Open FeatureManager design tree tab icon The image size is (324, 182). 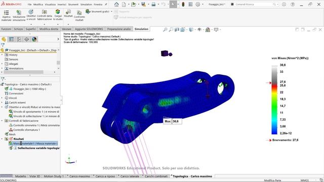[x=4, y=39]
